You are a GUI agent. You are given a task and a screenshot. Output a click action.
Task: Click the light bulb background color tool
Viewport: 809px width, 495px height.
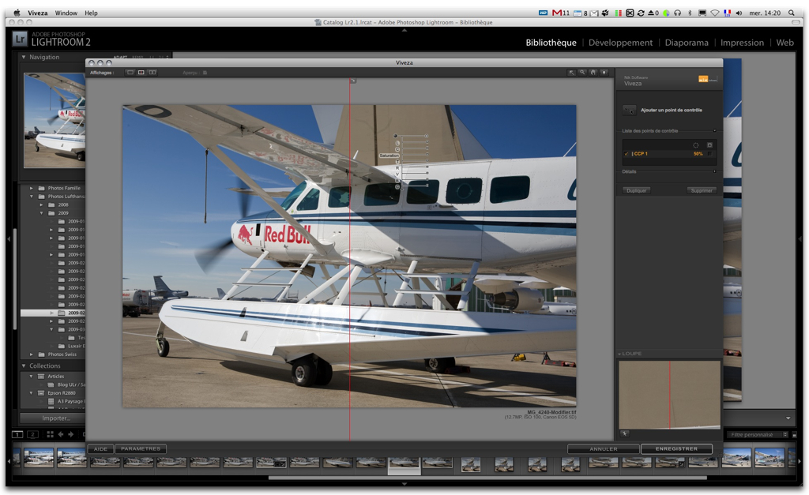click(x=604, y=73)
